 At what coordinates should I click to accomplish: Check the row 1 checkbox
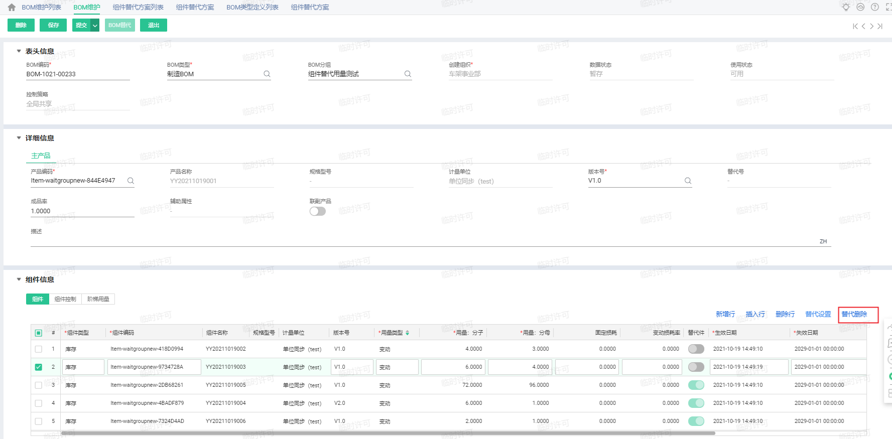click(x=39, y=349)
